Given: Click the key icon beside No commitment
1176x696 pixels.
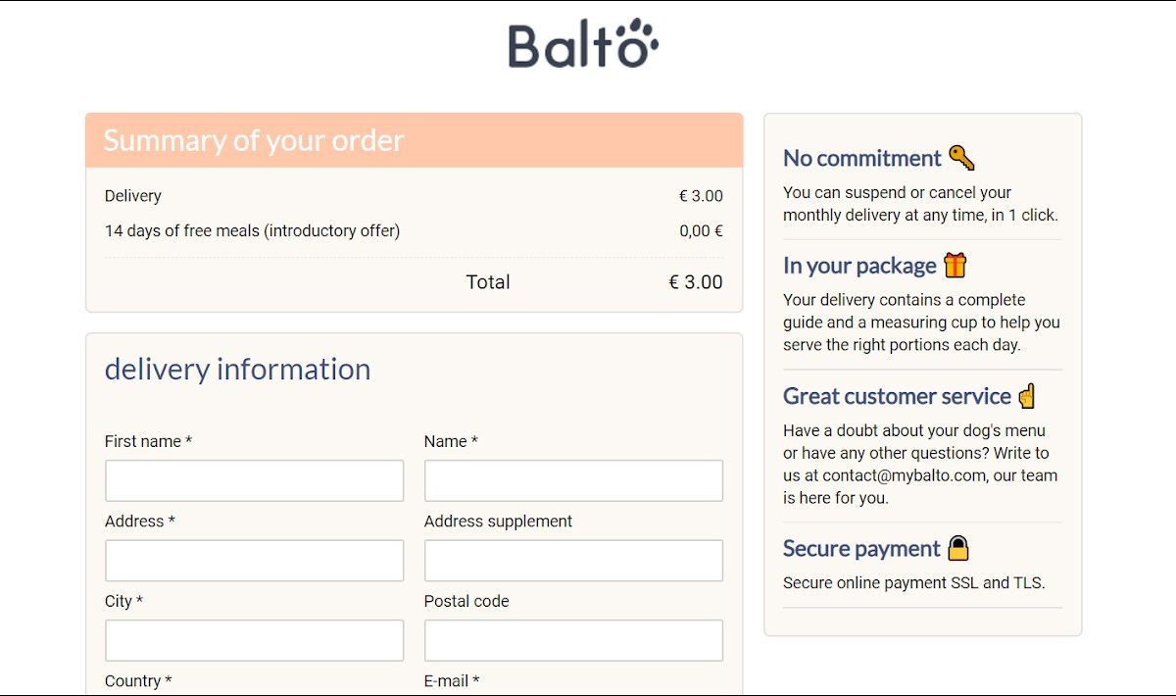Looking at the screenshot, I should [961, 158].
